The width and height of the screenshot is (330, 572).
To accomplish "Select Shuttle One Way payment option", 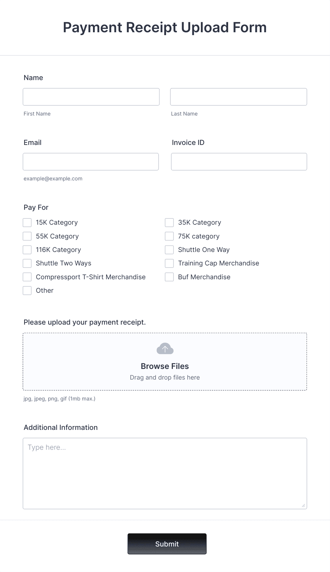I will pyautogui.click(x=169, y=249).
